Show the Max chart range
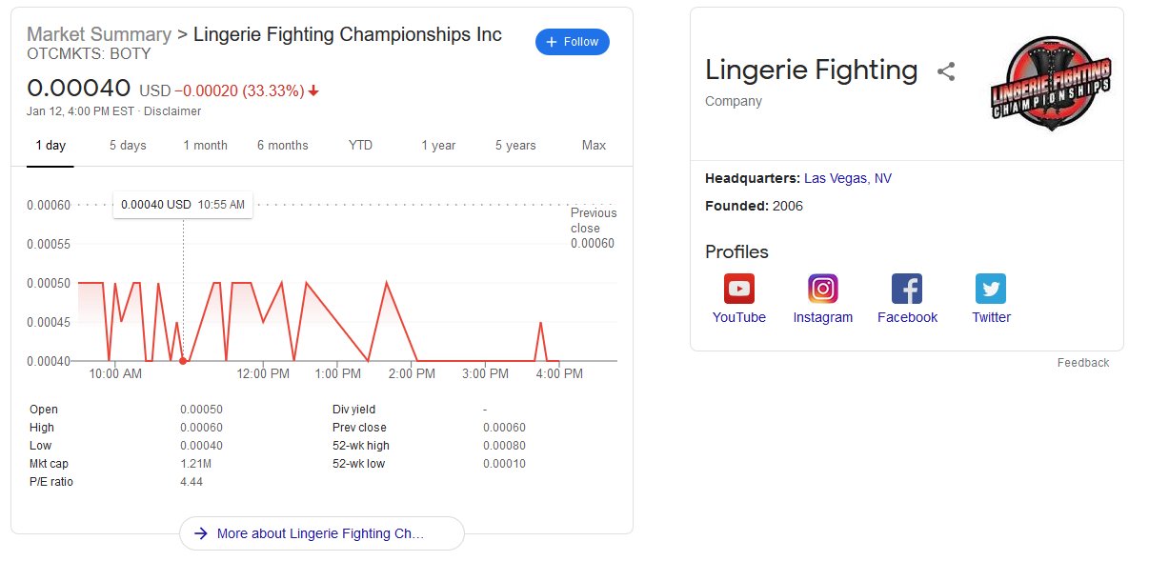The image size is (1169, 561). pyautogui.click(x=594, y=146)
